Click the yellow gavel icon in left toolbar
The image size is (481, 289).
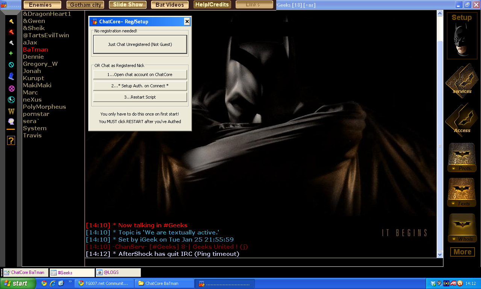(11, 21)
